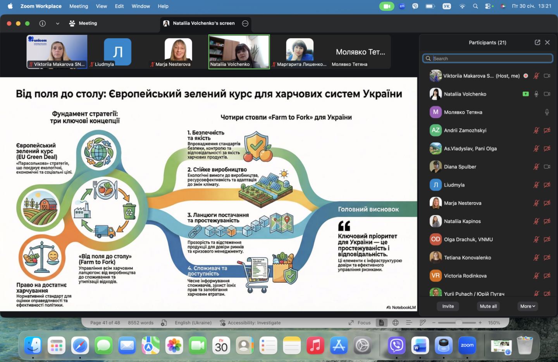Screen dimensions: 558x362
Task: Click the shared screen options ellipsis
Action: tap(245, 24)
